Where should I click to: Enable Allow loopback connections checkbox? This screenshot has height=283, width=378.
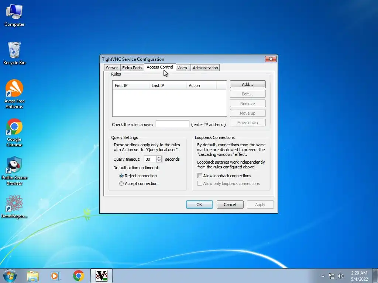pyautogui.click(x=200, y=176)
